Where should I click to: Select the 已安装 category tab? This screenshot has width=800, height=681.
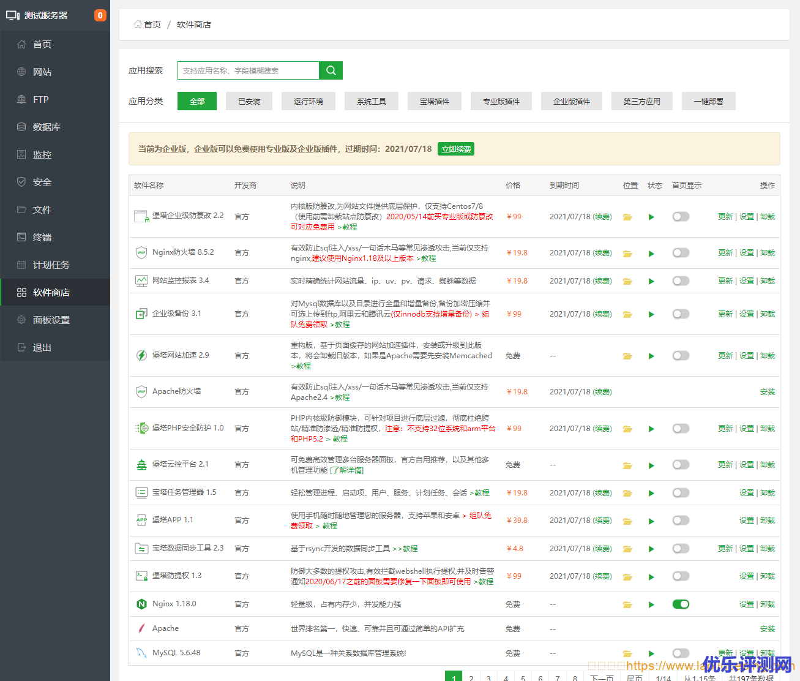click(249, 101)
